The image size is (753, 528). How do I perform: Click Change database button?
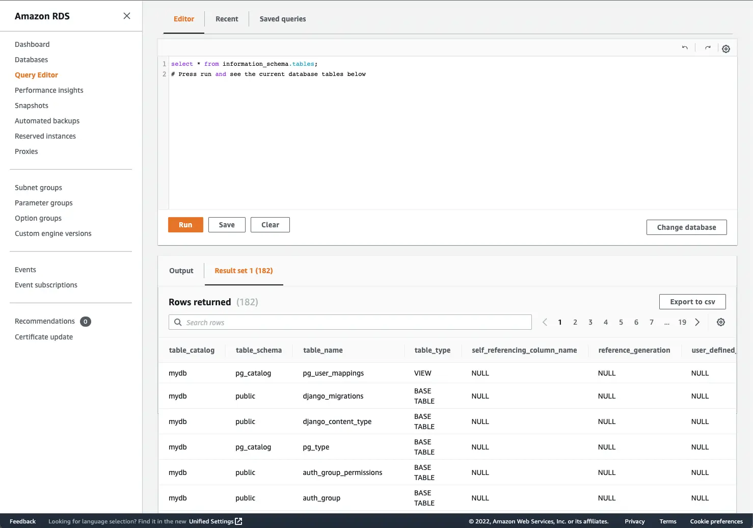(x=686, y=227)
